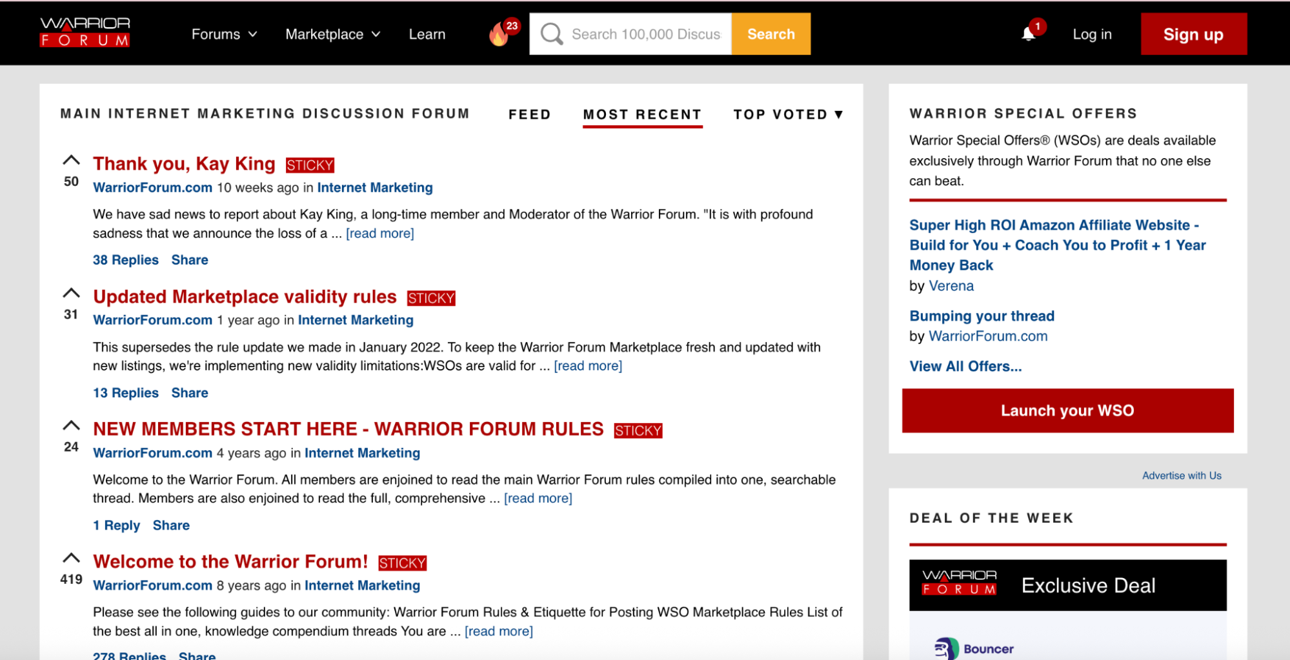Click the Advertise with Us link
This screenshot has height=660, width=1290.
click(x=1182, y=475)
